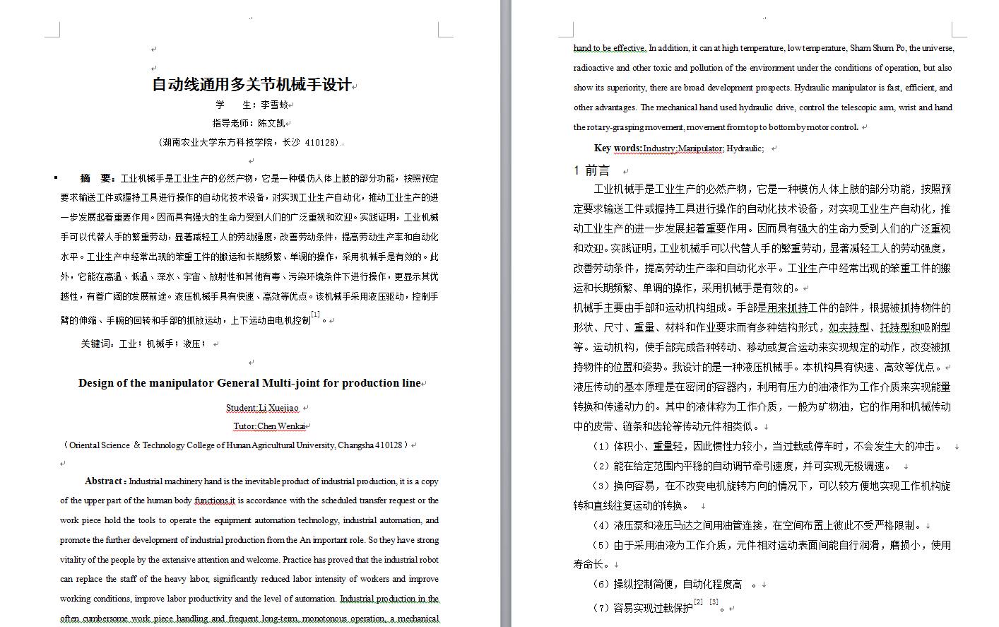999x627 pixels.
Task: Click the superscript citation [3] after 过载保护
Action: tap(714, 602)
